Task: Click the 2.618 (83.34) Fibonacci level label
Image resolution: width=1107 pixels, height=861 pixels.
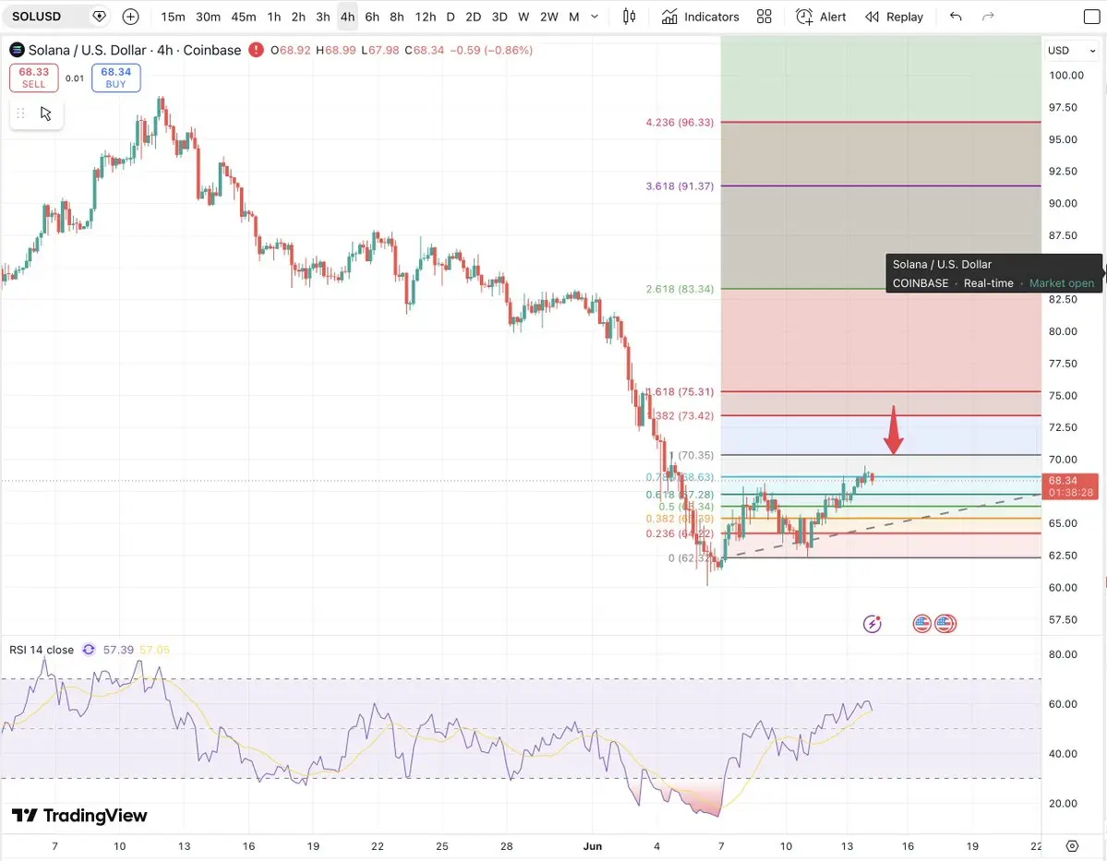Action: 680,290
